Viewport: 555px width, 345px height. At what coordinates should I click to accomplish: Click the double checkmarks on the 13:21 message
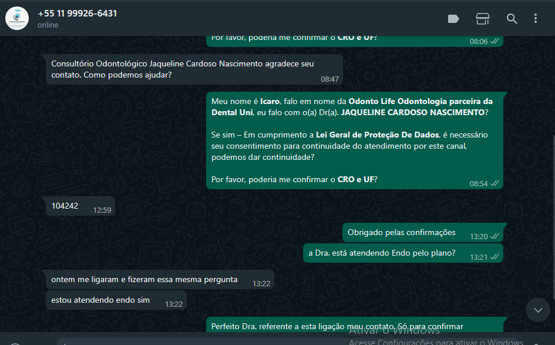tap(495, 257)
